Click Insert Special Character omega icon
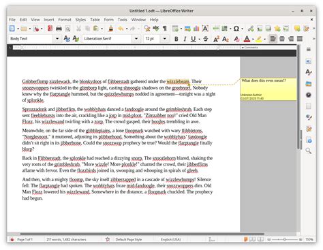Screen dimensions: 323x250 pos(236,29)
